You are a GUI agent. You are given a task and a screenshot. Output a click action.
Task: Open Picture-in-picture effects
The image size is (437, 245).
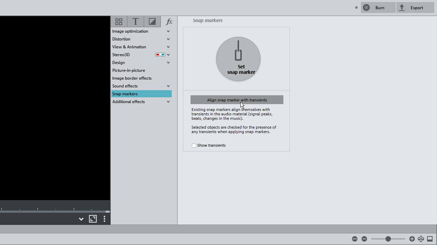[129, 70]
